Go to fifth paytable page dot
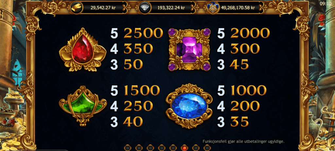The image size is (335, 151). click(173, 148)
